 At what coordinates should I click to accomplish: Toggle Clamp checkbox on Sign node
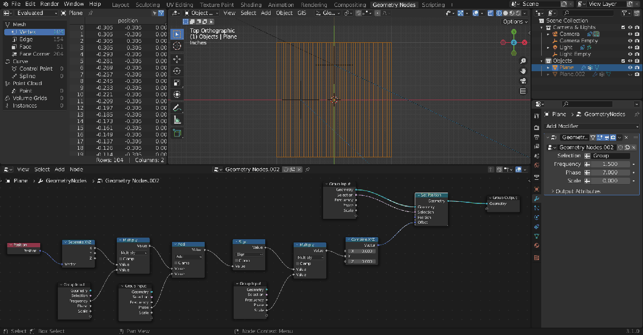(237, 261)
